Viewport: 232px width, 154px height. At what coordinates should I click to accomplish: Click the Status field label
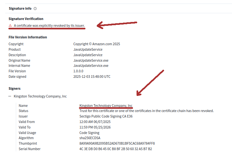23,111
